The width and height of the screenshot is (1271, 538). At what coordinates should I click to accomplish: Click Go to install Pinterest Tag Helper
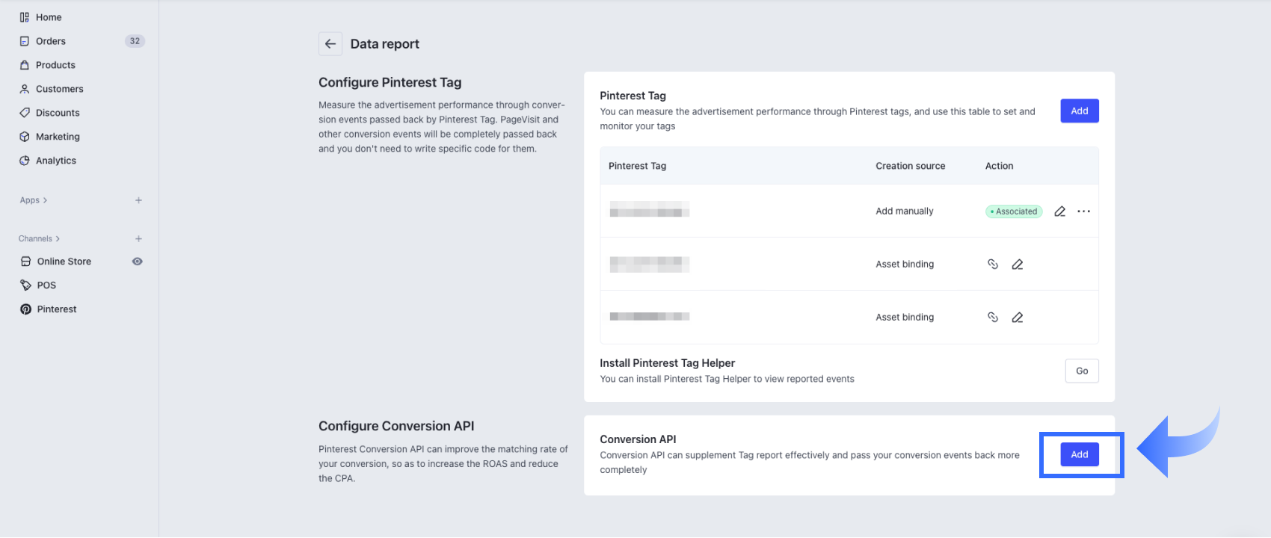pyautogui.click(x=1081, y=371)
